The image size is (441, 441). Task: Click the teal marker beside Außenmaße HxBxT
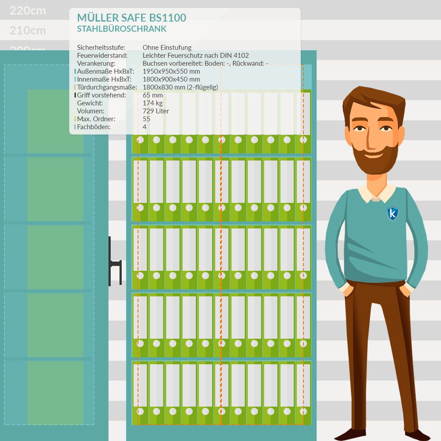(x=75, y=71)
